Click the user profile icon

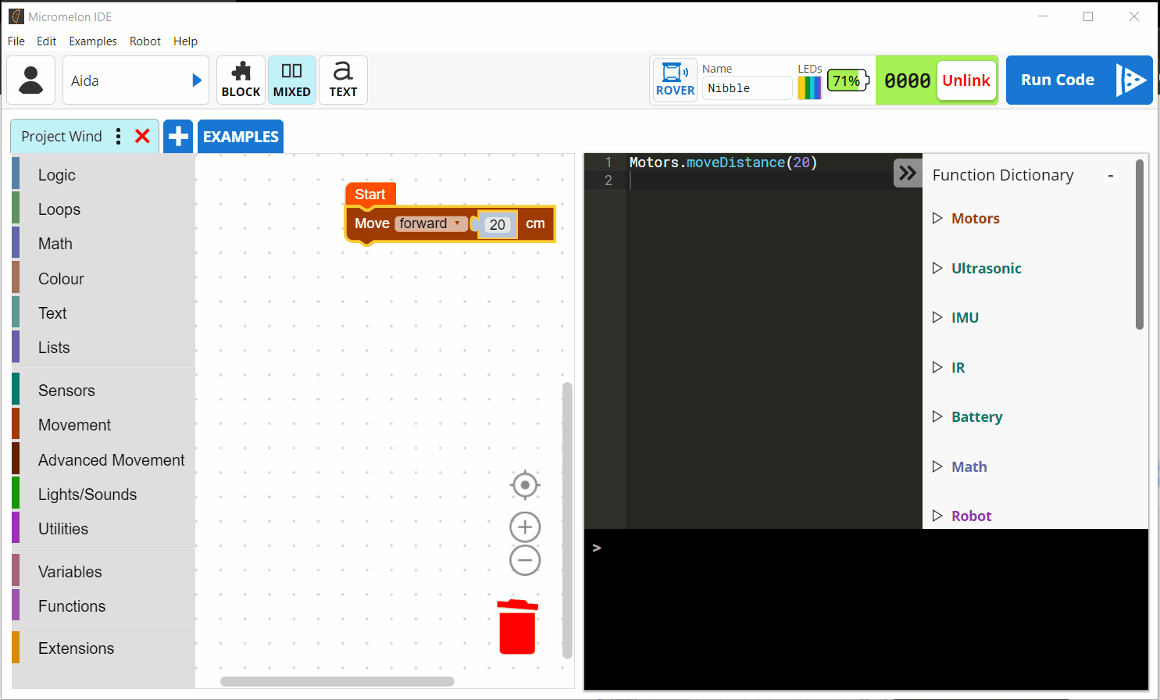coord(31,80)
